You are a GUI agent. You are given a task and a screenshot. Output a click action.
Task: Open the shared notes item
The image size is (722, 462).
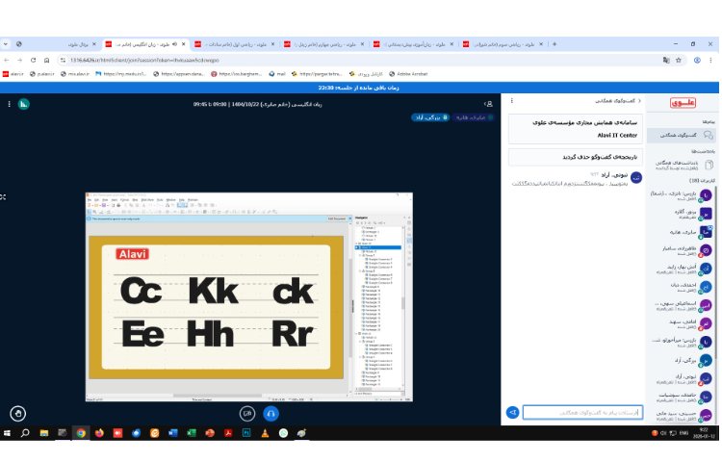[x=682, y=165]
